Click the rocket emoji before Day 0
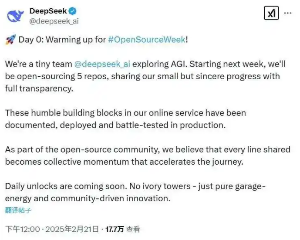The image size is (300, 240). tap(10, 40)
